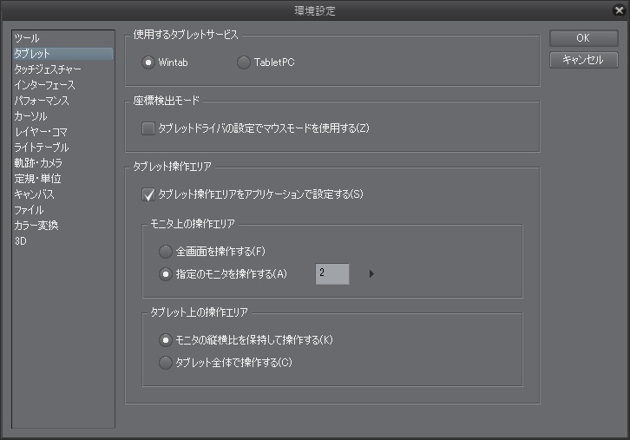Select the 3D settings category

(x=20, y=241)
